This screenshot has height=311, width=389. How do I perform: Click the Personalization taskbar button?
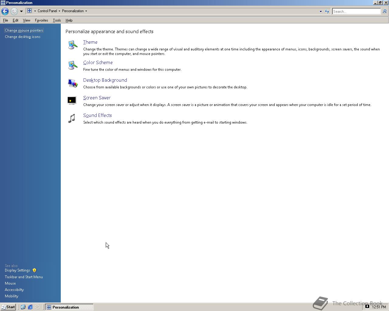coord(69,307)
